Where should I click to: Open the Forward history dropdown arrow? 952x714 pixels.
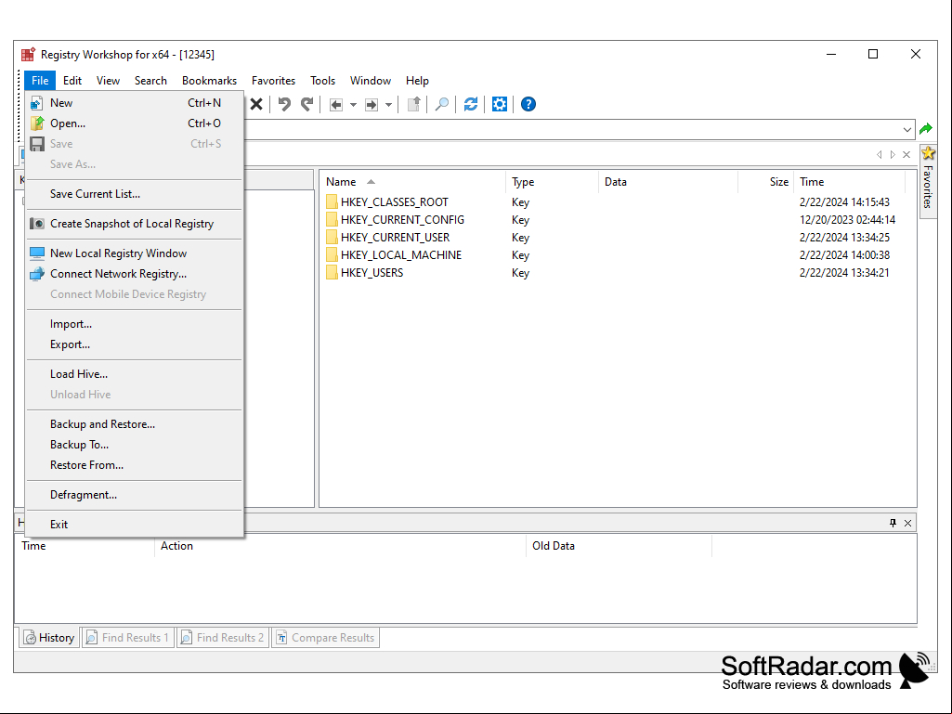388,105
